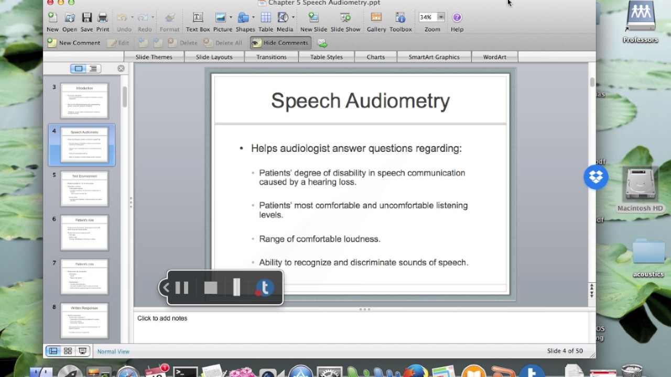Viewport: 671px width, 377px height.
Task: Expand the Picture dropdown arrow
Action: (230, 18)
